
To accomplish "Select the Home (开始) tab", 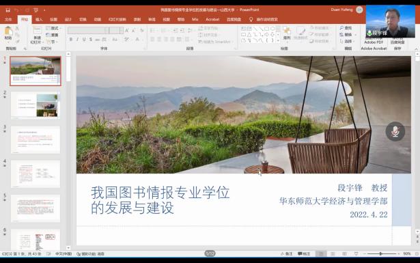I will (25, 19).
